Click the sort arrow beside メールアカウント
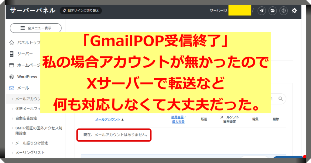 point(122,119)
